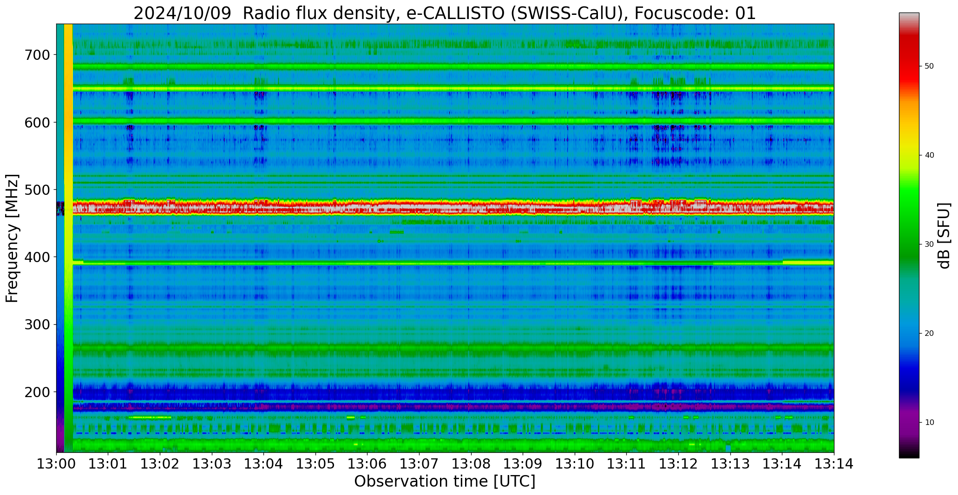Viewport: 958px width, 495px height.
Task: Click the dB color scale bar
Action: [x=909, y=235]
